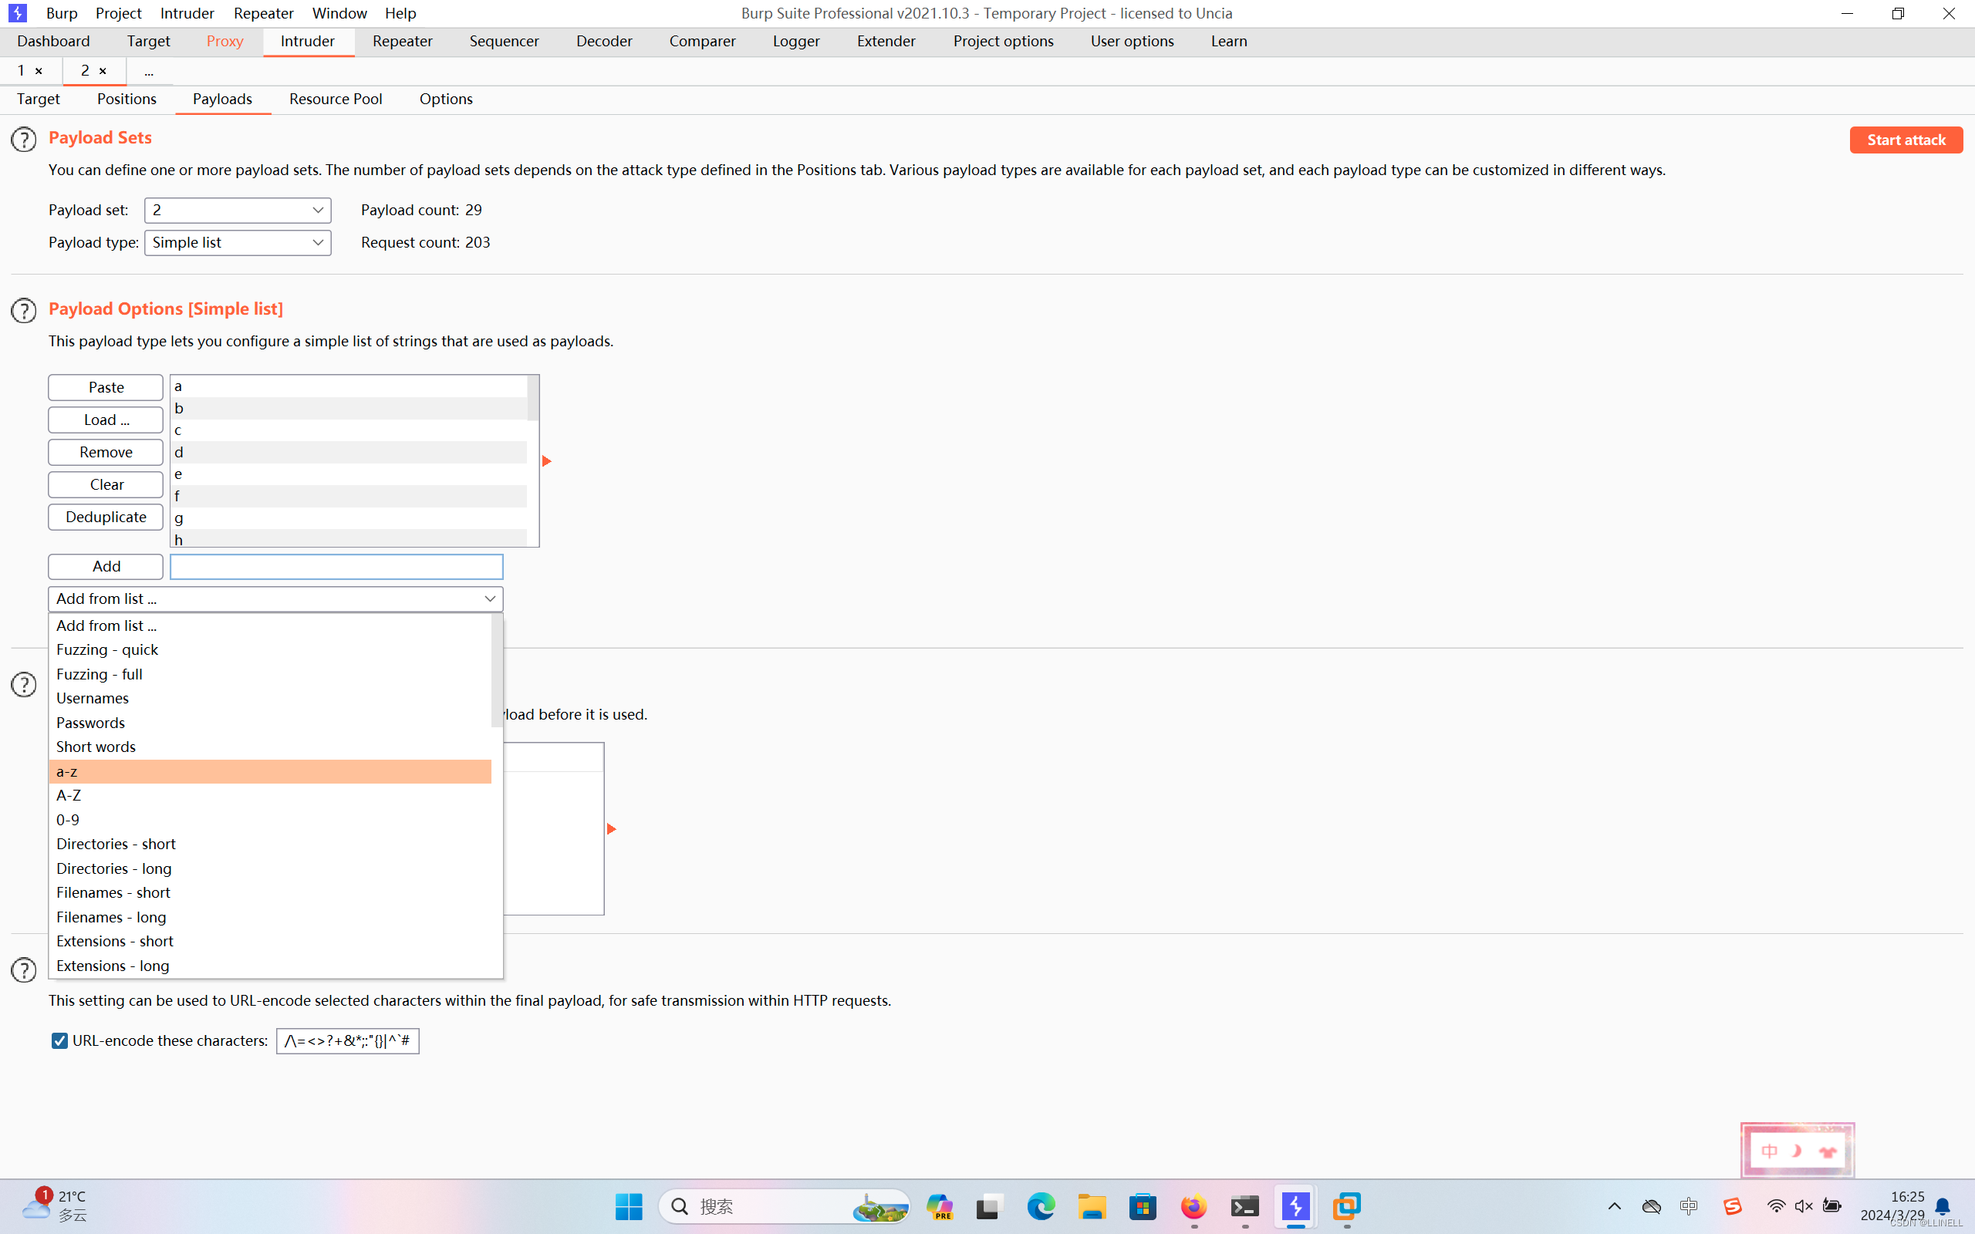Click the Deduplicate button
The image size is (1975, 1234).
point(106,517)
